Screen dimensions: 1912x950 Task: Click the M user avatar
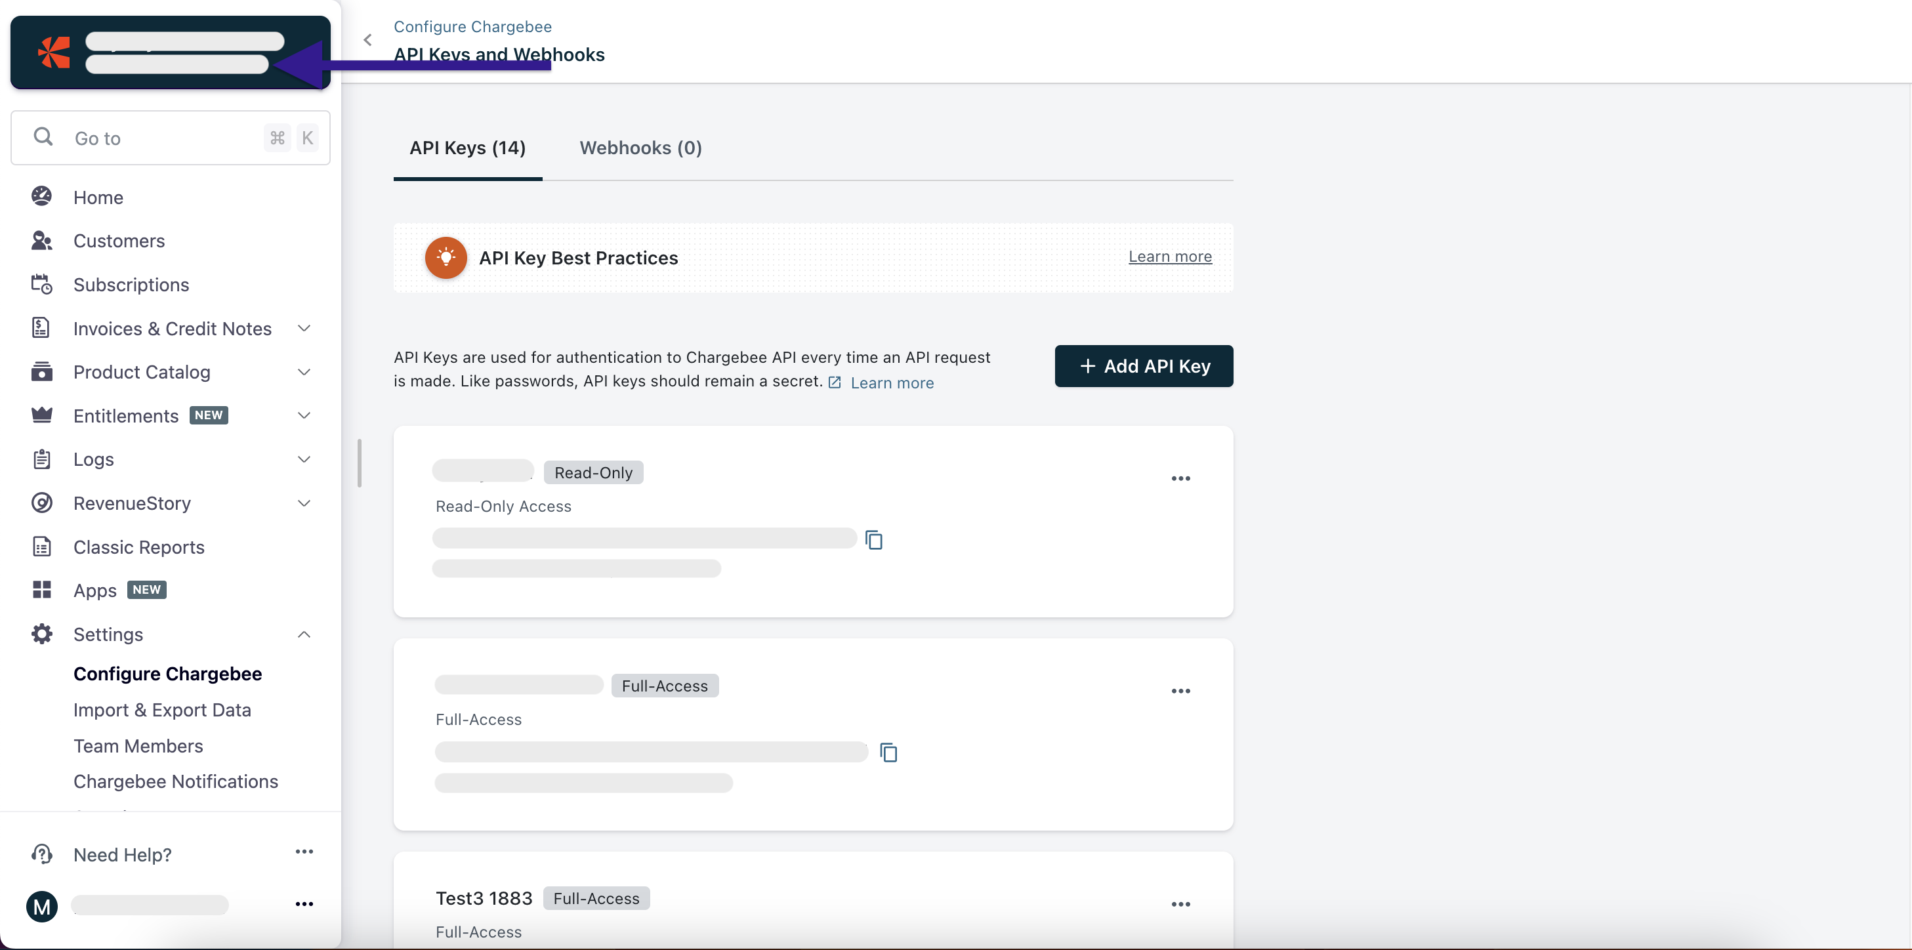click(x=41, y=906)
